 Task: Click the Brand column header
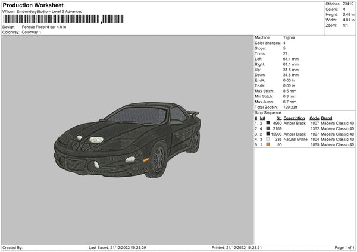[327, 118]
